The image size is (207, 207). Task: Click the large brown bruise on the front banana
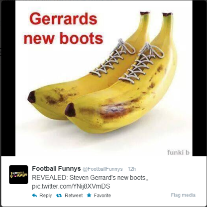116,110
